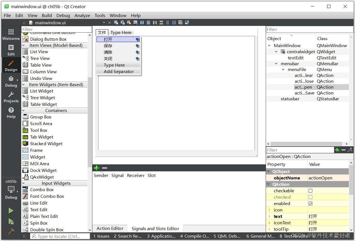The height and width of the screenshot is (241, 355).
Task: Close the mainwindow.ui document with X
Action: [x=109, y=23]
